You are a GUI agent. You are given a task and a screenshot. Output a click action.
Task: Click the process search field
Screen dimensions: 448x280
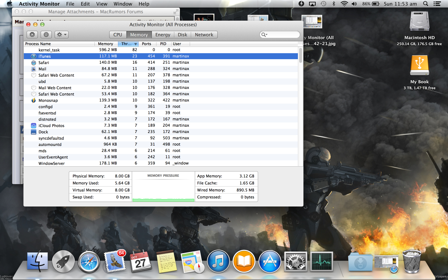click(x=280, y=35)
